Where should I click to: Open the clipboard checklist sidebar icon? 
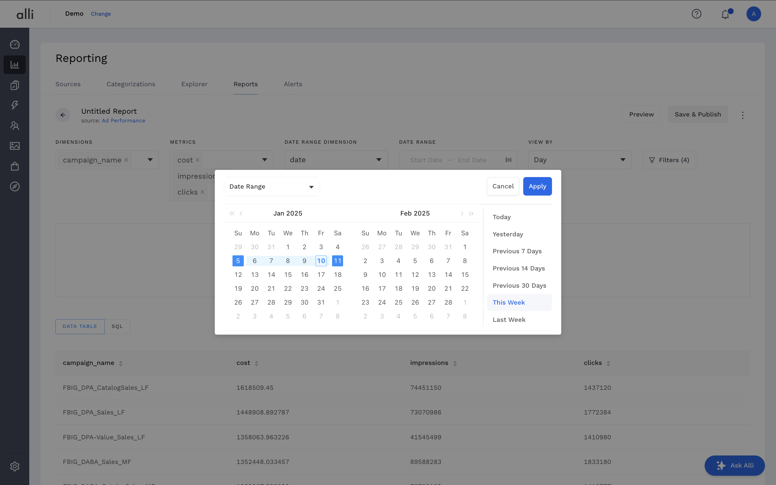[15, 85]
